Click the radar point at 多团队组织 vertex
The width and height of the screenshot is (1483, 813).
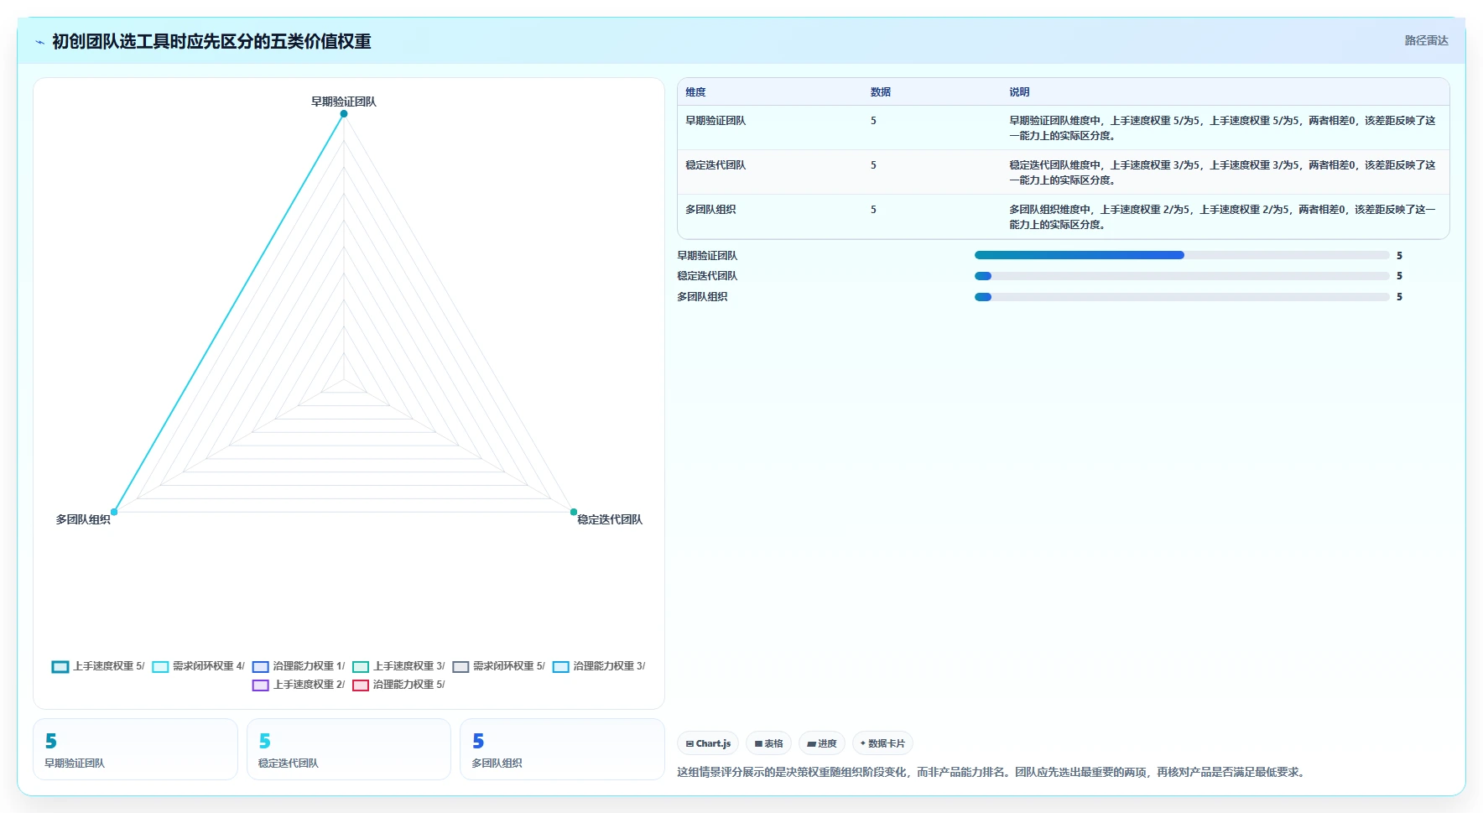point(114,512)
